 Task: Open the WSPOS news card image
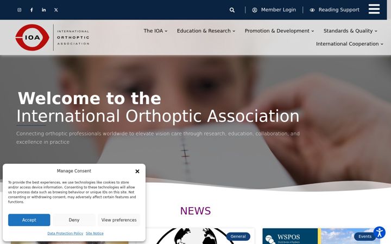(x=321, y=236)
